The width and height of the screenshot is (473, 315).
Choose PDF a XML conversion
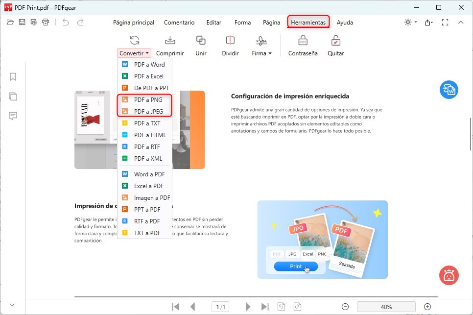144,158
